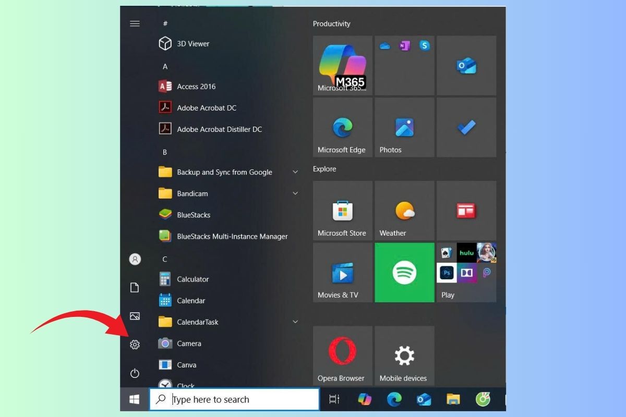Open the Weather tile
The width and height of the screenshot is (626, 417).
405,211
